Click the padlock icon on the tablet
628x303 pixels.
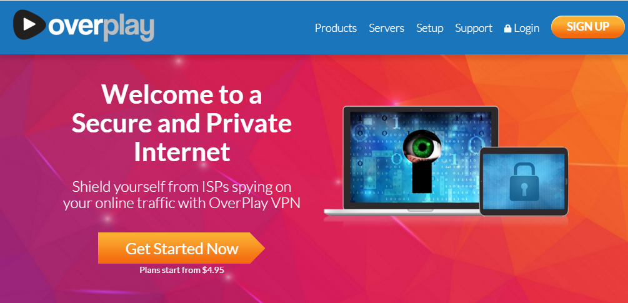pyautogui.click(x=524, y=181)
